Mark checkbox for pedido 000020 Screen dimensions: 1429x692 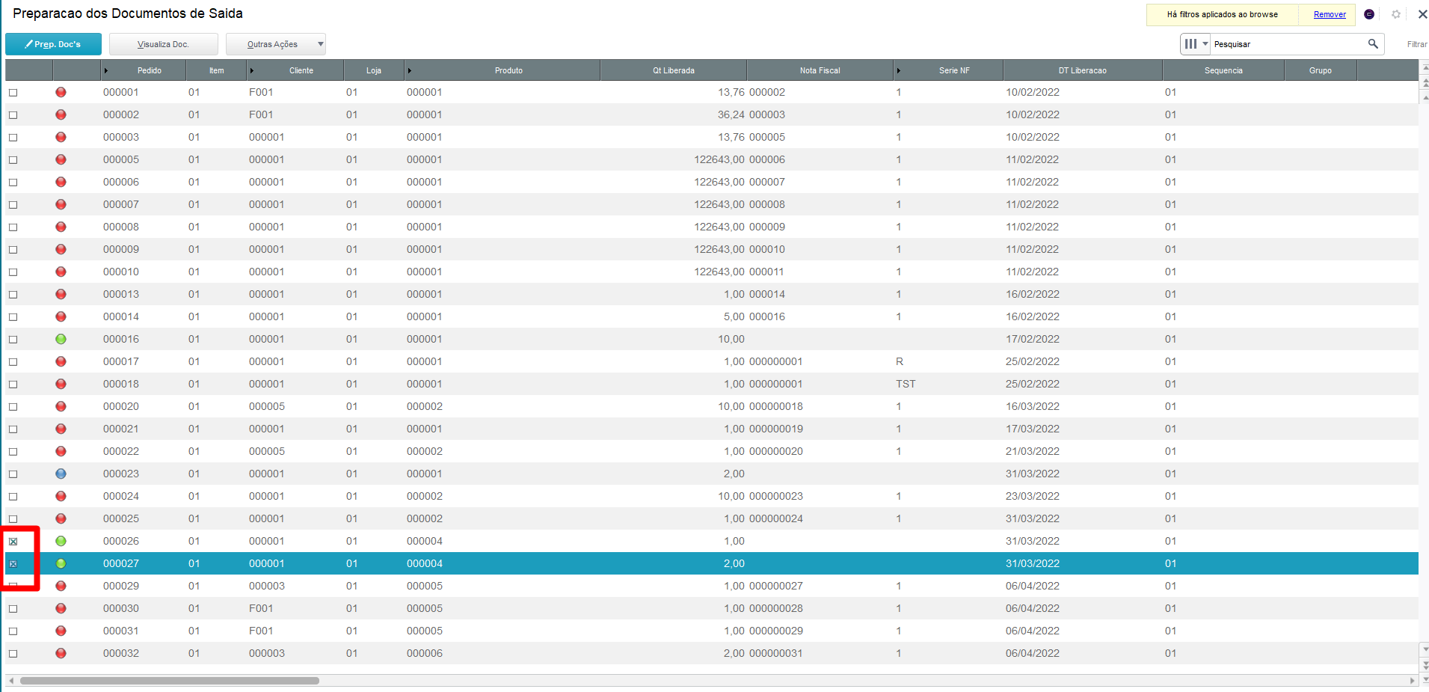click(13, 407)
